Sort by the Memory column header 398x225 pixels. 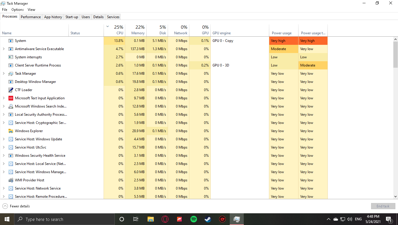[136, 30]
